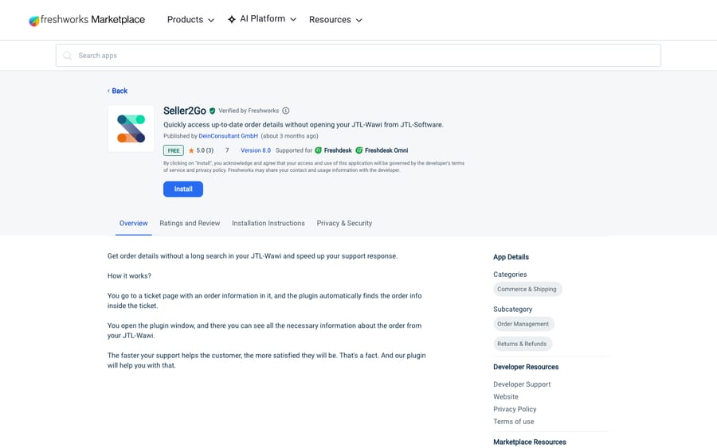Open Version 8.0 link
This screenshot has height=448, width=717.
click(x=256, y=150)
